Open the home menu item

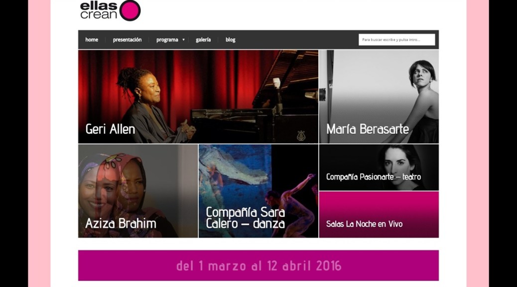[92, 39]
